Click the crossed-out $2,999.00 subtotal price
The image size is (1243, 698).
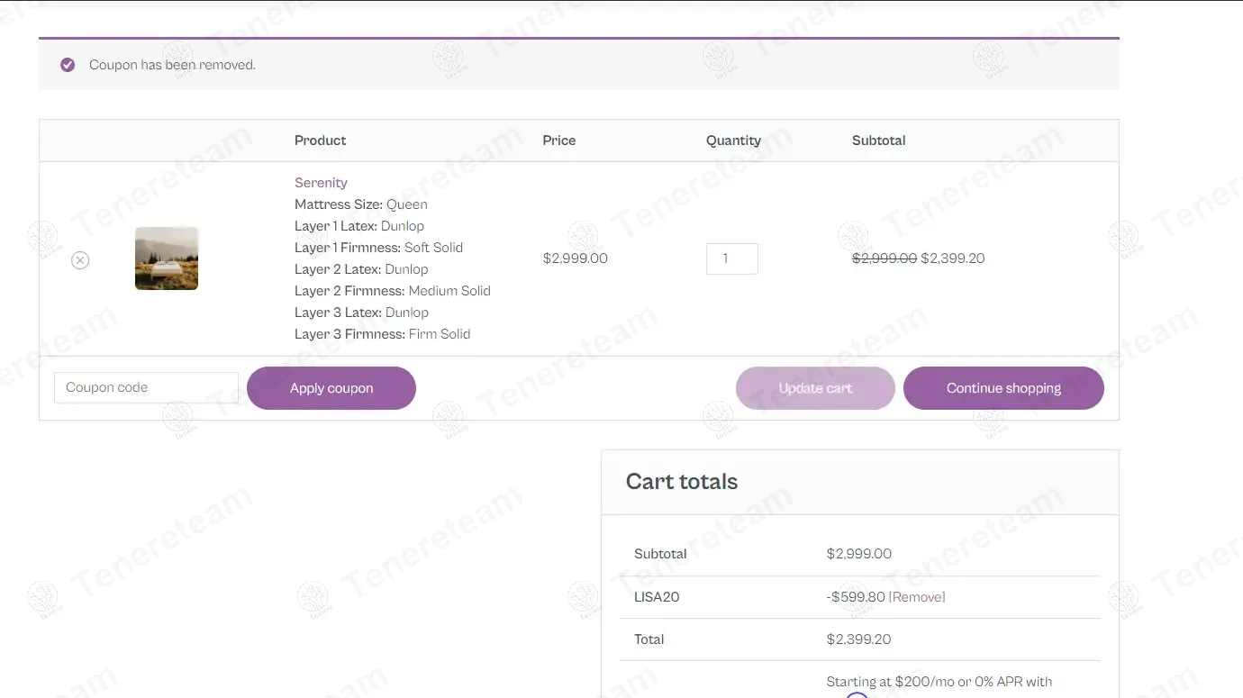884,258
